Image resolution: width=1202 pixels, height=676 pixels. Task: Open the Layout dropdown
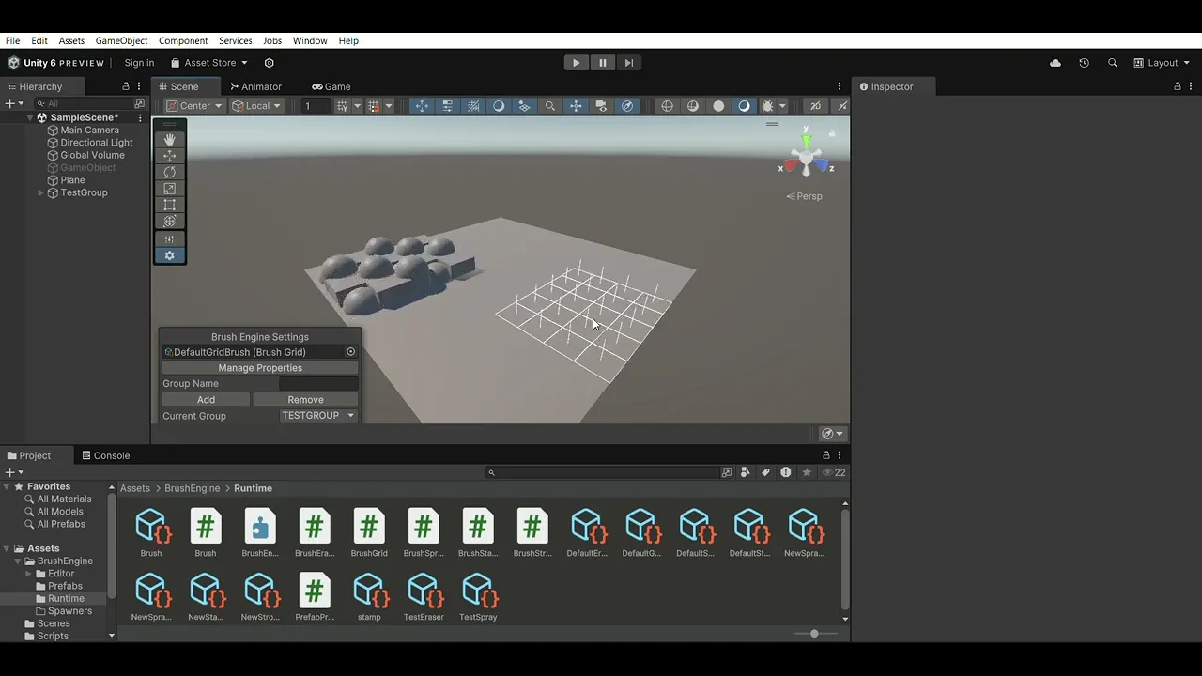coord(1162,63)
